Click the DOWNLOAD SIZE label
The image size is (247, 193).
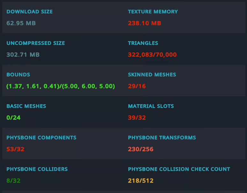[x=29, y=12]
